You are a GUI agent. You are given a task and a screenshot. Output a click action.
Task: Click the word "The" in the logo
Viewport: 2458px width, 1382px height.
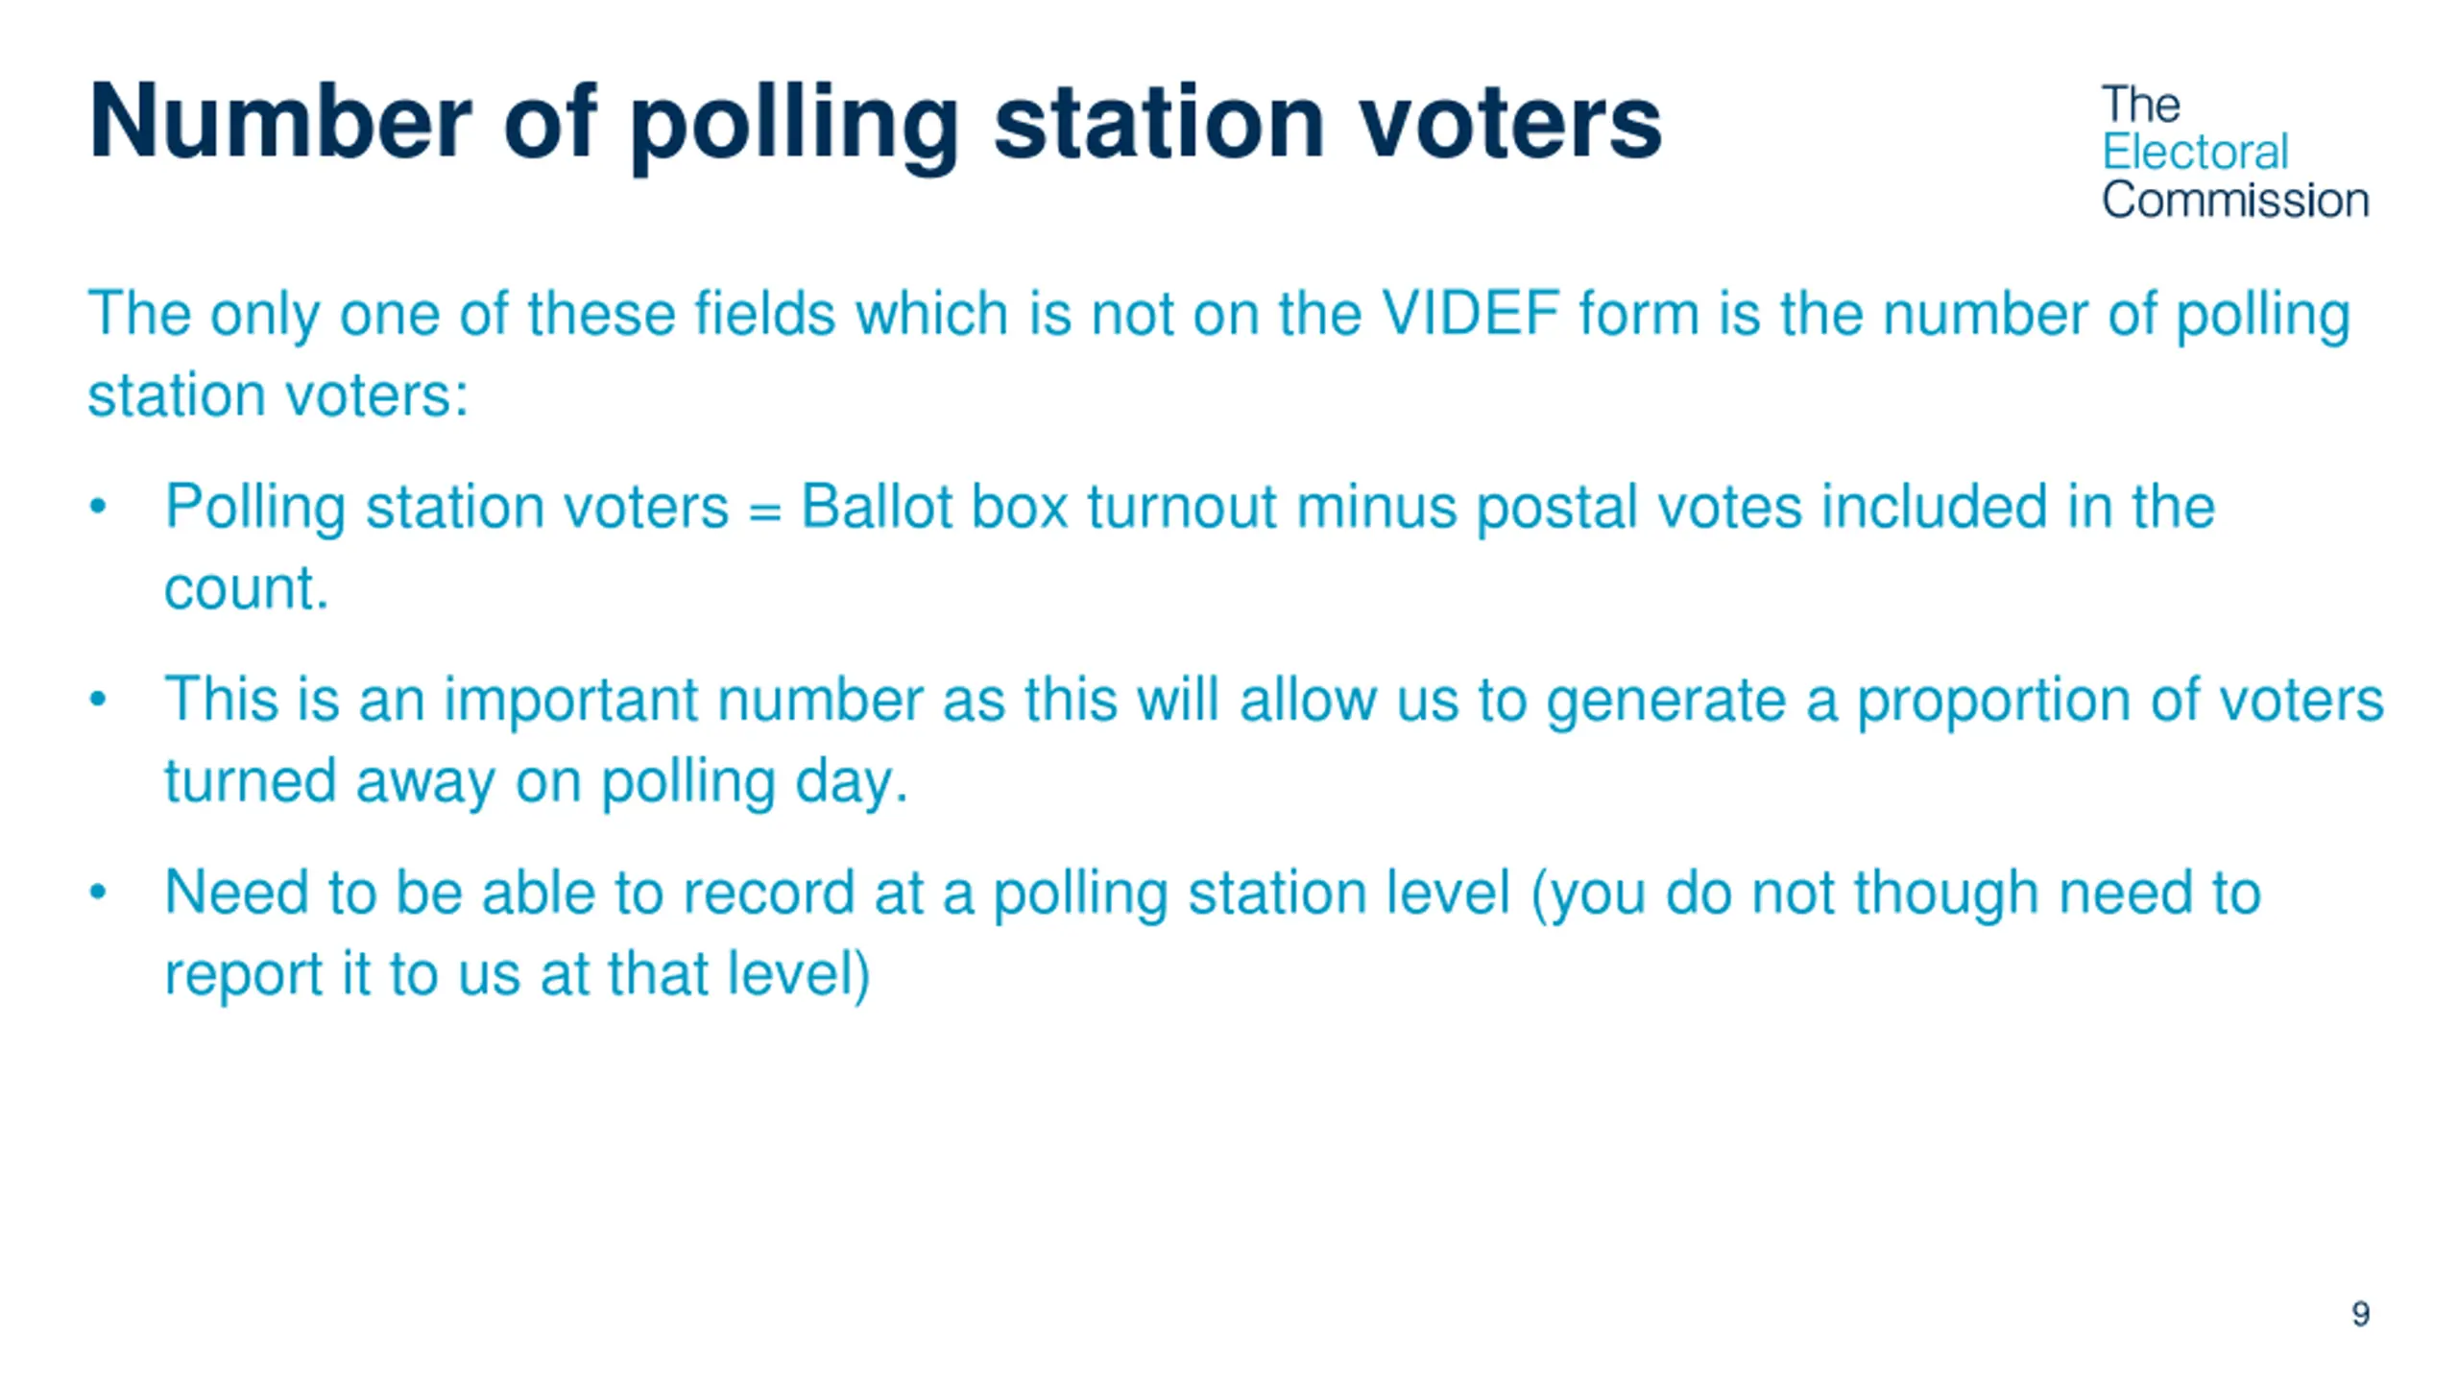[x=2141, y=105]
